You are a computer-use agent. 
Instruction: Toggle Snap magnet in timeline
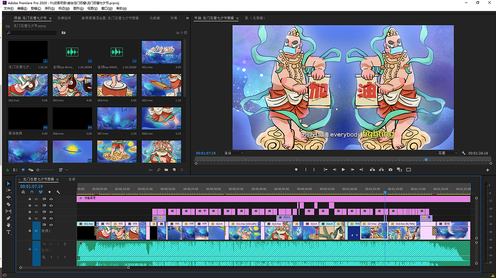pos(32,192)
